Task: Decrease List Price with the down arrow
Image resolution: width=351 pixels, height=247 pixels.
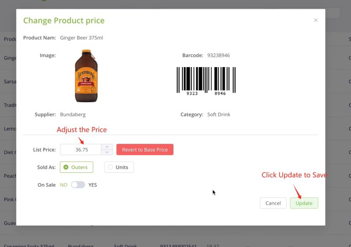Action: [107, 152]
